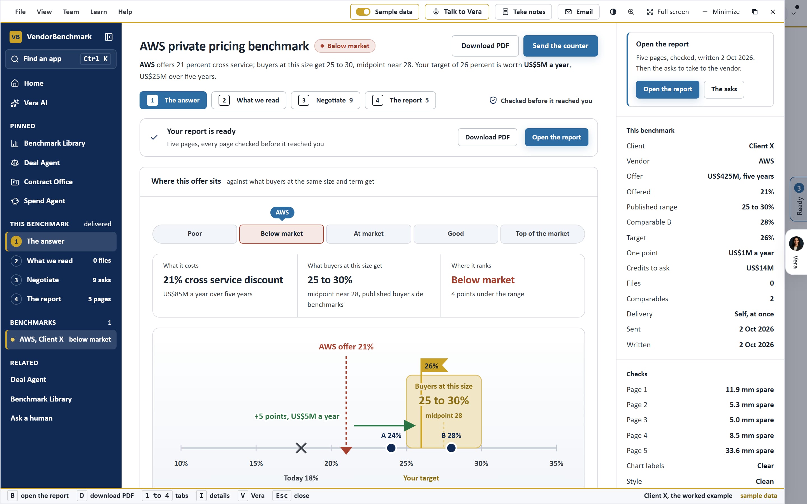Switch to What we read tab
807x504 pixels.
coord(249,100)
